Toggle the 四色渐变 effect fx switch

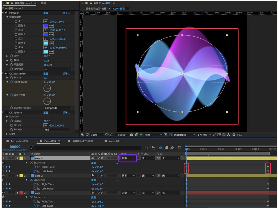pyautogui.click(x=6, y=13)
